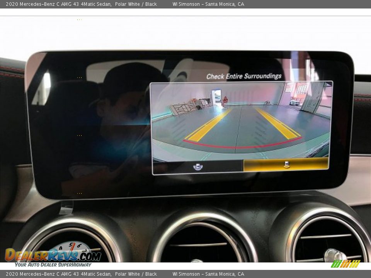Image resolution: width=371 pixels, height=278 pixels.
Task: Click the footer WI Simonson - Santa Monica text
Action: pyautogui.click(x=208, y=274)
